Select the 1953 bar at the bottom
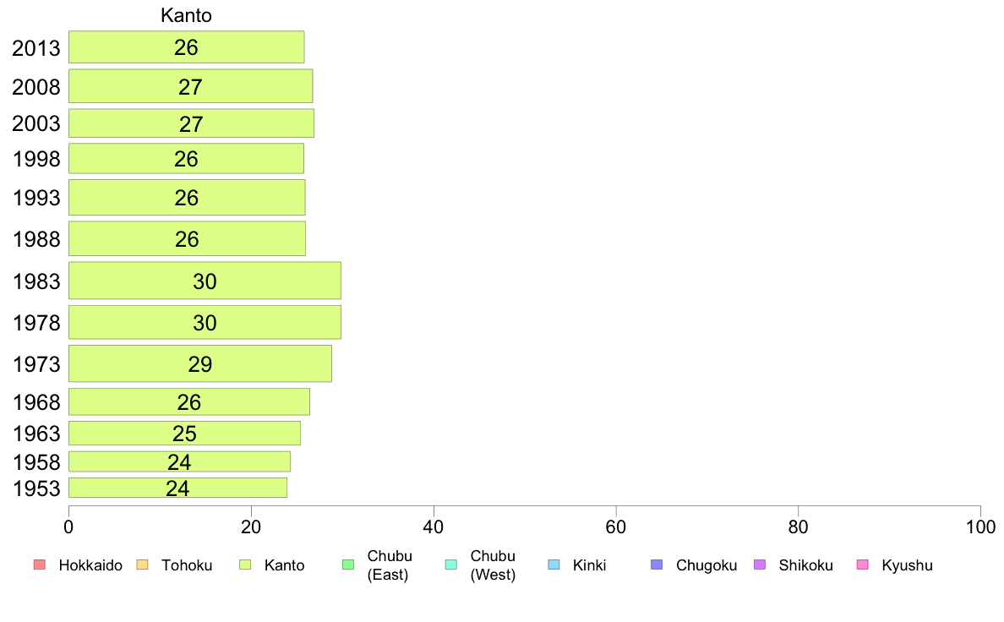Screen dimensions: 1004x622 pyautogui.click(x=177, y=488)
